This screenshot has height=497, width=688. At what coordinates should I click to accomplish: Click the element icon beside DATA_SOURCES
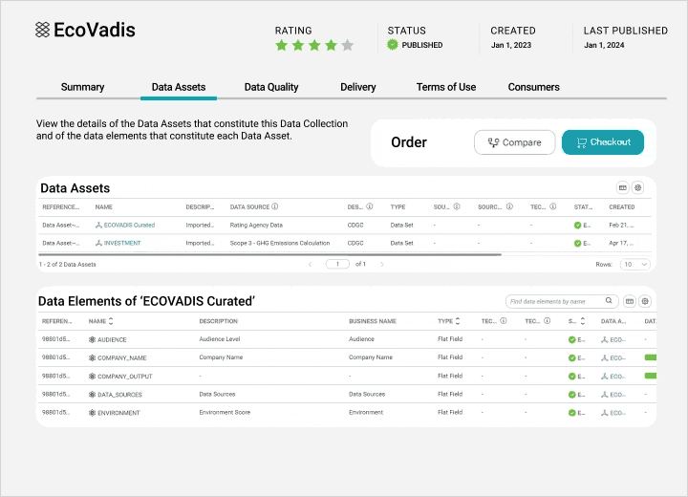92,395
